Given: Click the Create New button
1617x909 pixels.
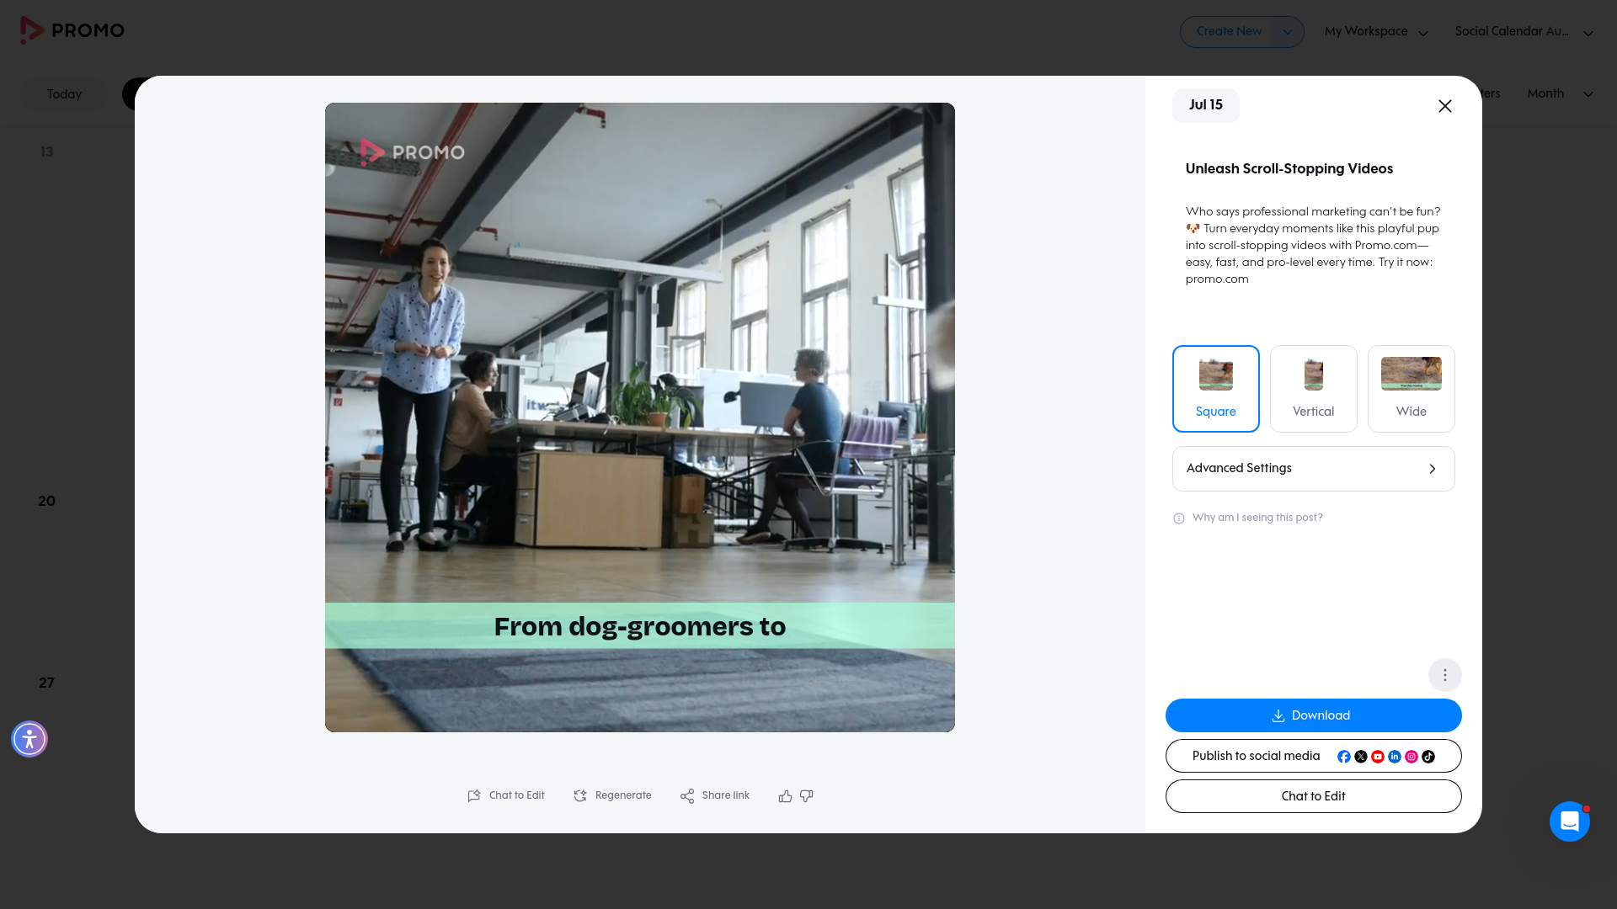Looking at the screenshot, I should (1229, 32).
